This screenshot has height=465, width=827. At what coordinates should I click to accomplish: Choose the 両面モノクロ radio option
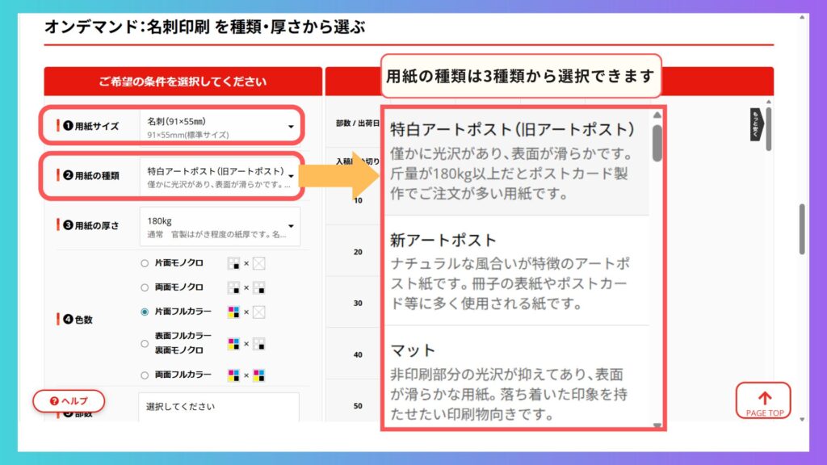point(145,287)
